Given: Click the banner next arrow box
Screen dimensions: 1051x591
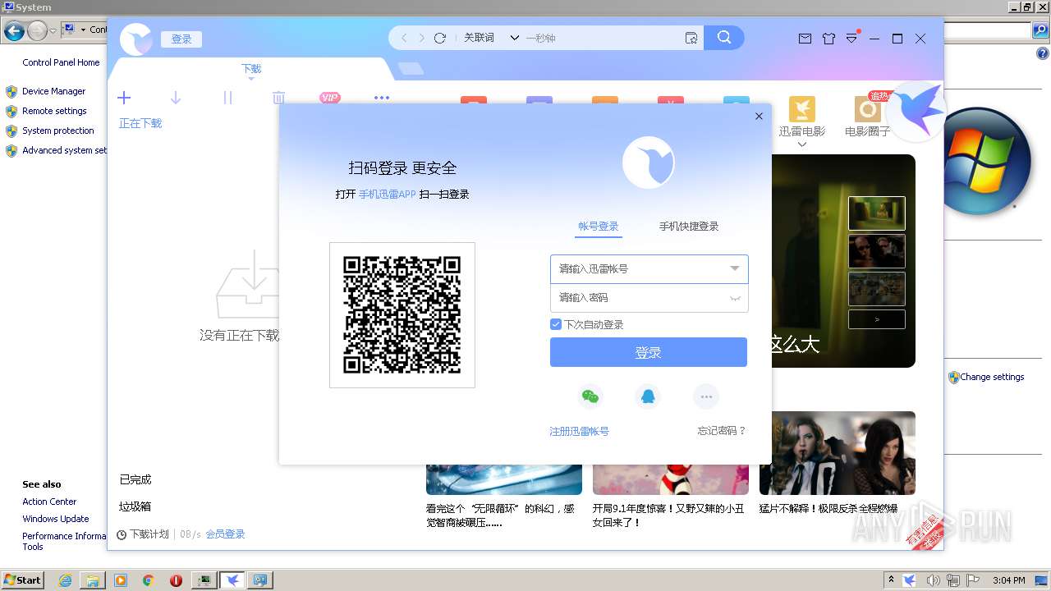Looking at the screenshot, I should click(877, 319).
